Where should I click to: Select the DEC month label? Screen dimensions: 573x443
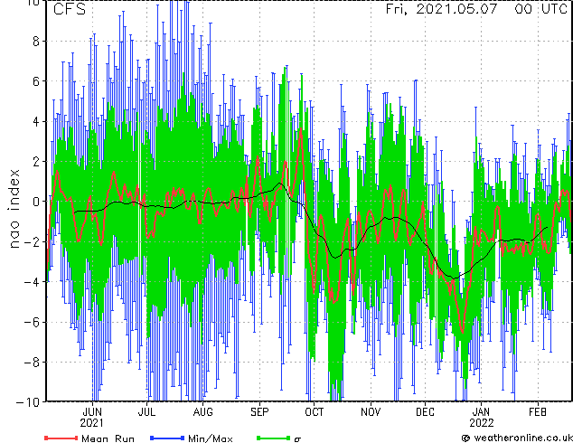coord(425,412)
